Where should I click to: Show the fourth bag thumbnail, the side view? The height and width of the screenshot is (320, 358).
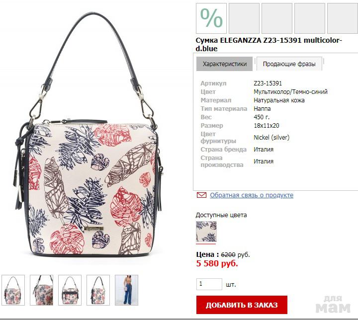(98, 290)
